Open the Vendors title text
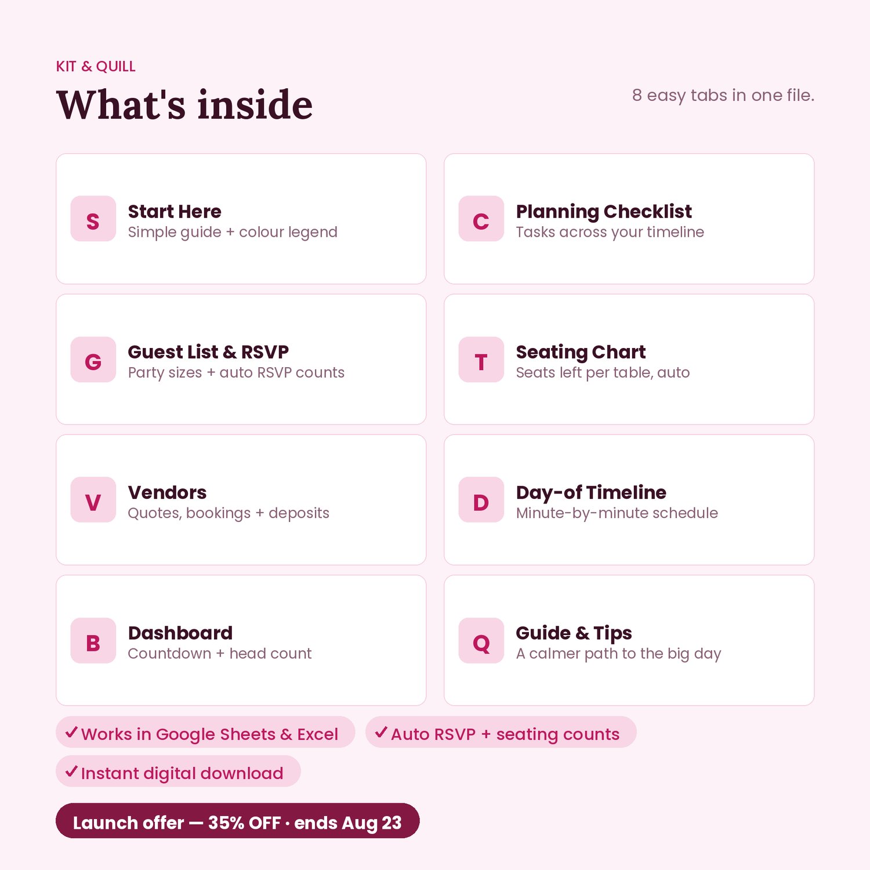The height and width of the screenshot is (870, 870). point(167,492)
